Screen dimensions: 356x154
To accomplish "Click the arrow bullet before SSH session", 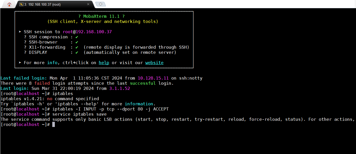I will (x=20, y=32).
